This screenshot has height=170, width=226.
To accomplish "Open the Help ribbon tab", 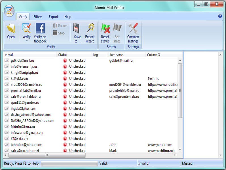I will point(68,17).
